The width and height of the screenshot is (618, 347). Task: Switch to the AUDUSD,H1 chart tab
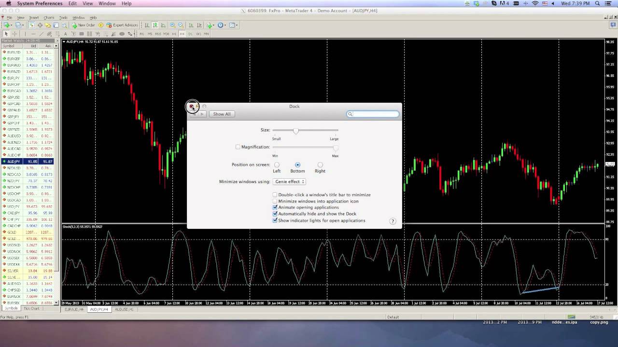point(124,309)
